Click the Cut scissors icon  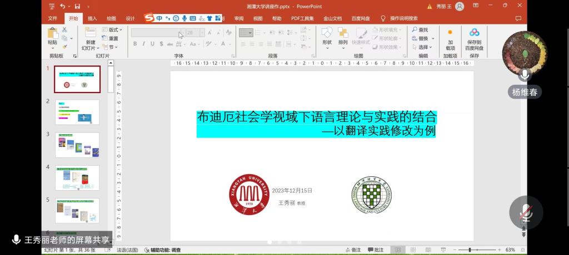tap(64, 29)
